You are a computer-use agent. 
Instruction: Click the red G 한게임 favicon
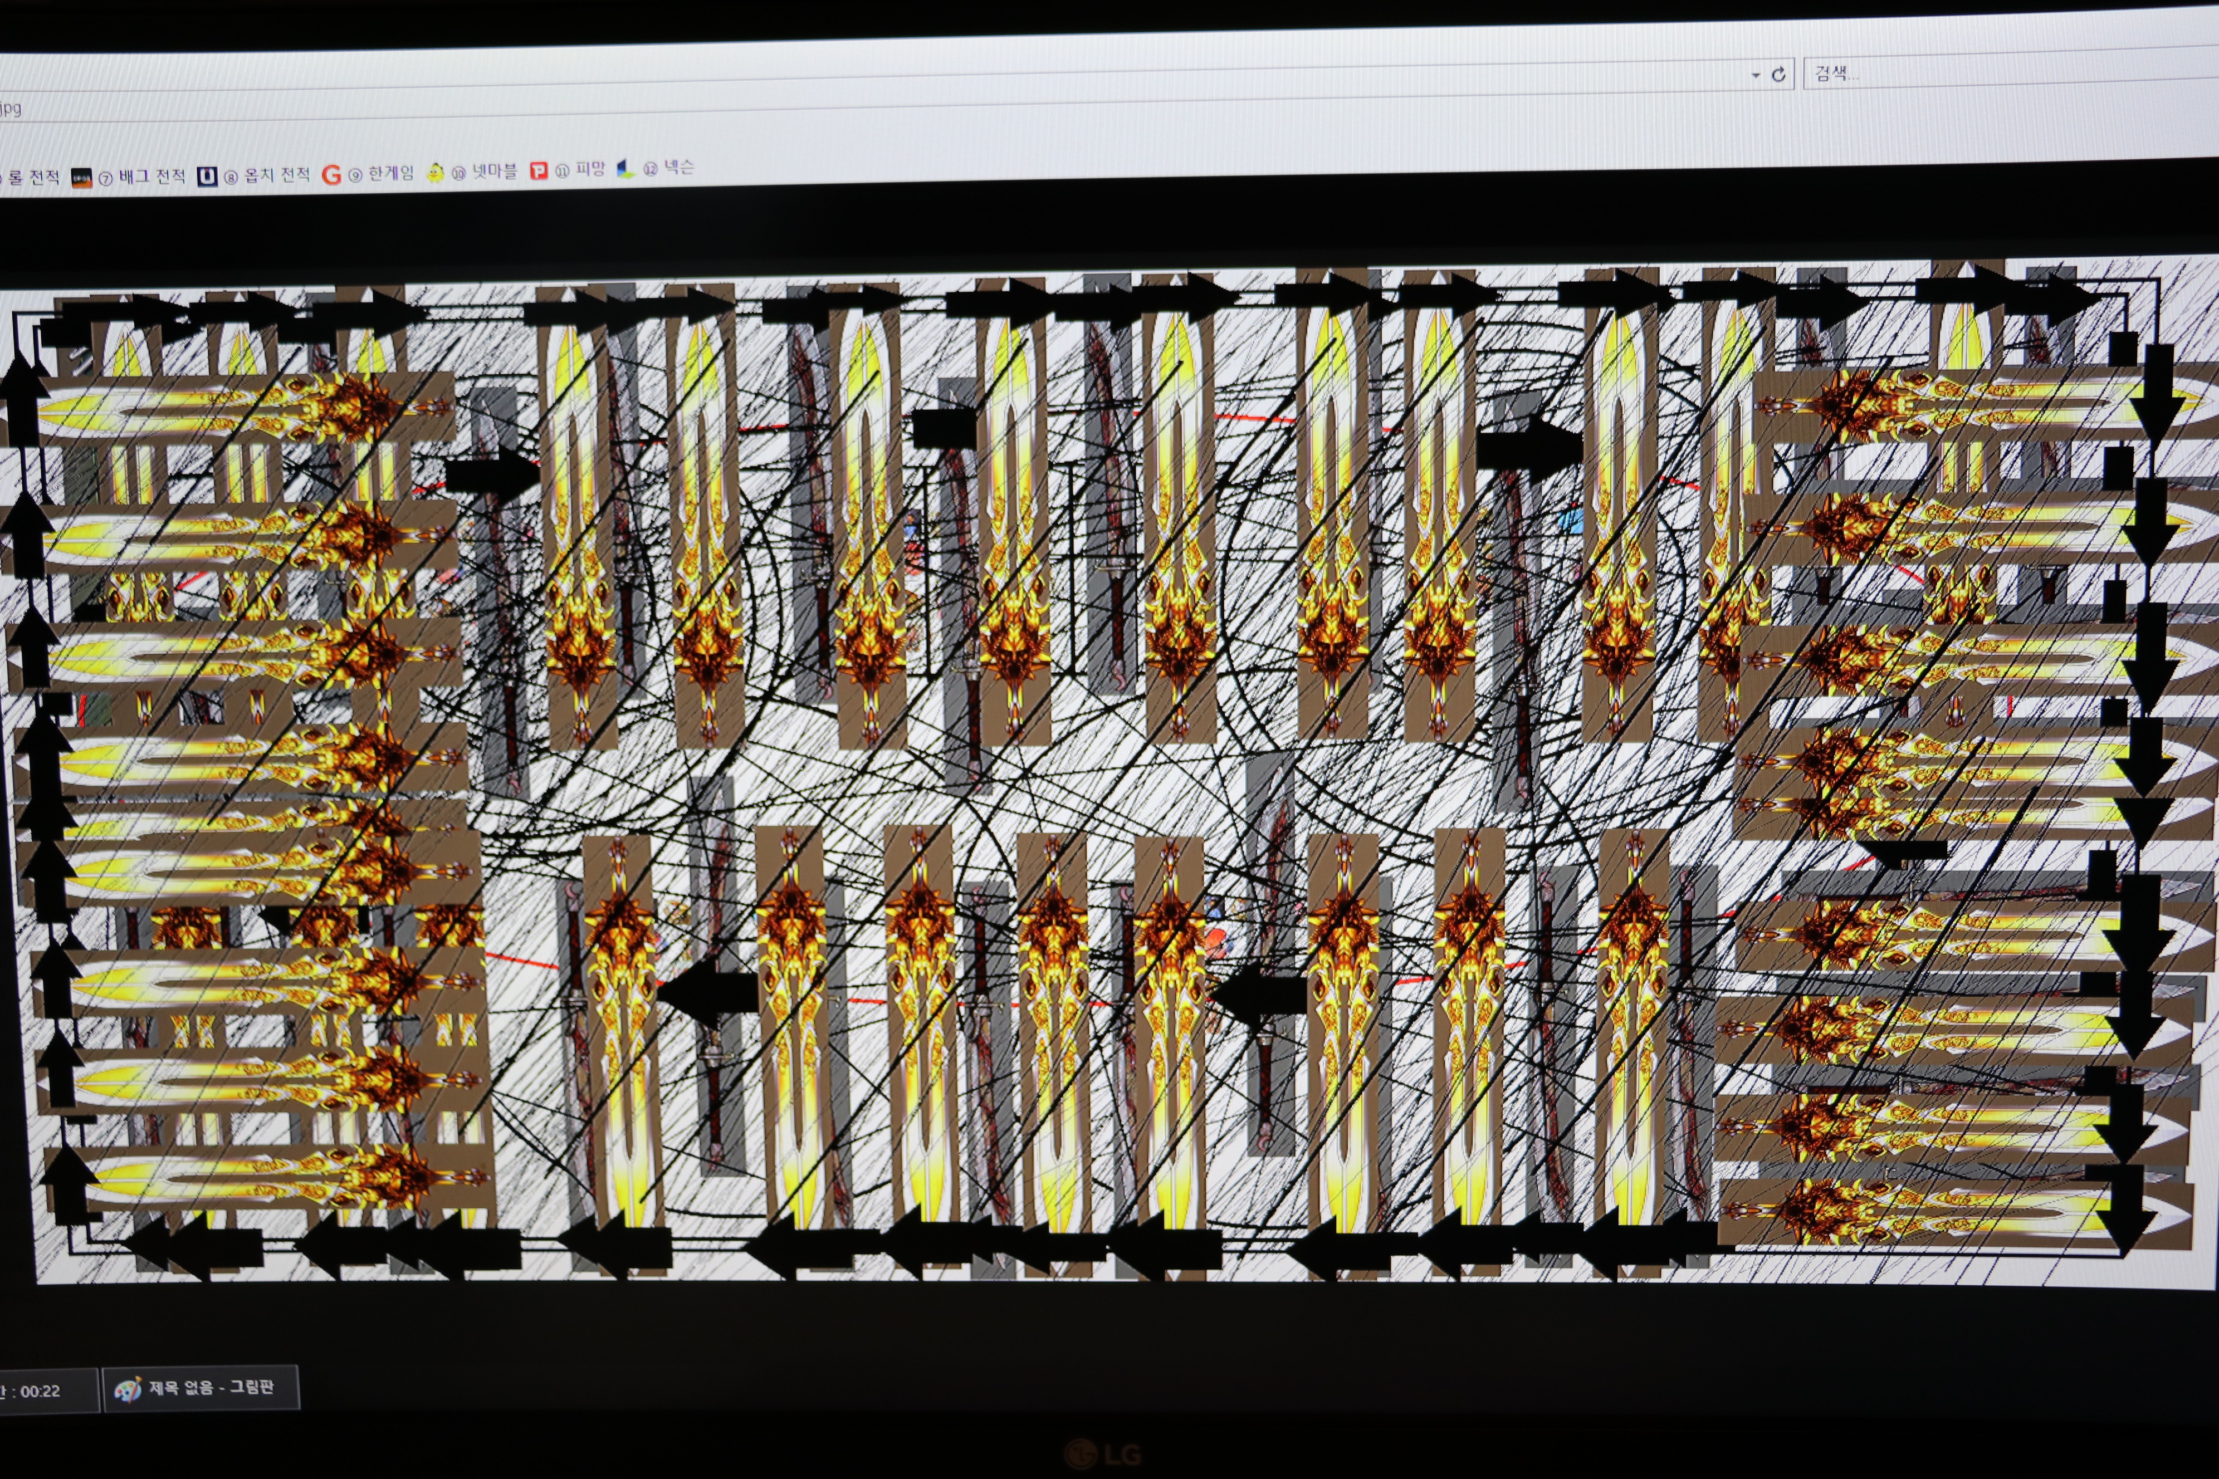(331, 175)
